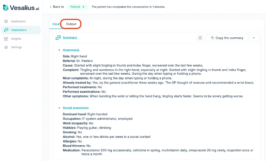Switch to the Input tab
This screenshot has width=266, height=161.
(x=56, y=24)
